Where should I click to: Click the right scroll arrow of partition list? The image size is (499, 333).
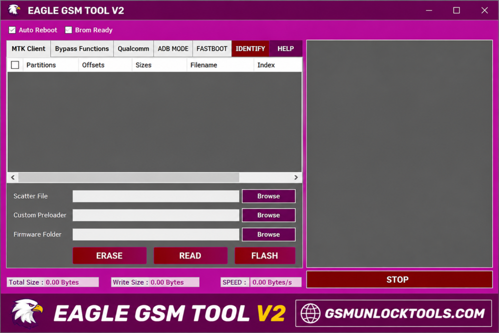pyautogui.click(x=296, y=177)
